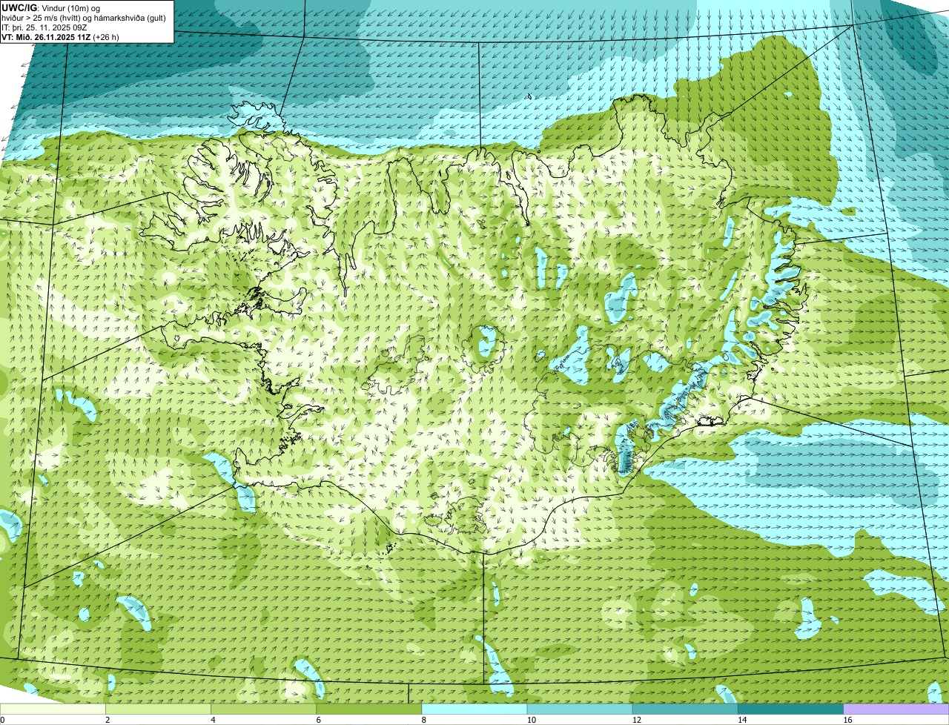The image size is (949, 725).
Task: Pick the purple above-16 m/s legend swatch
Action: [896, 709]
